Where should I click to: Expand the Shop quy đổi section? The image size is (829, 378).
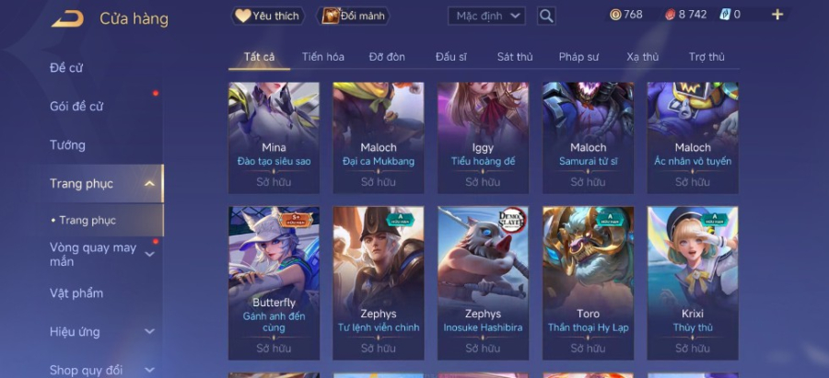[x=149, y=370]
